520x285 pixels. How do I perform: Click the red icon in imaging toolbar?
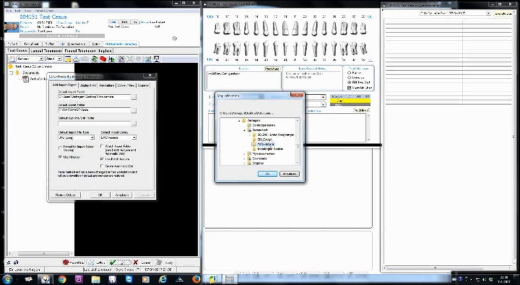click(x=103, y=59)
